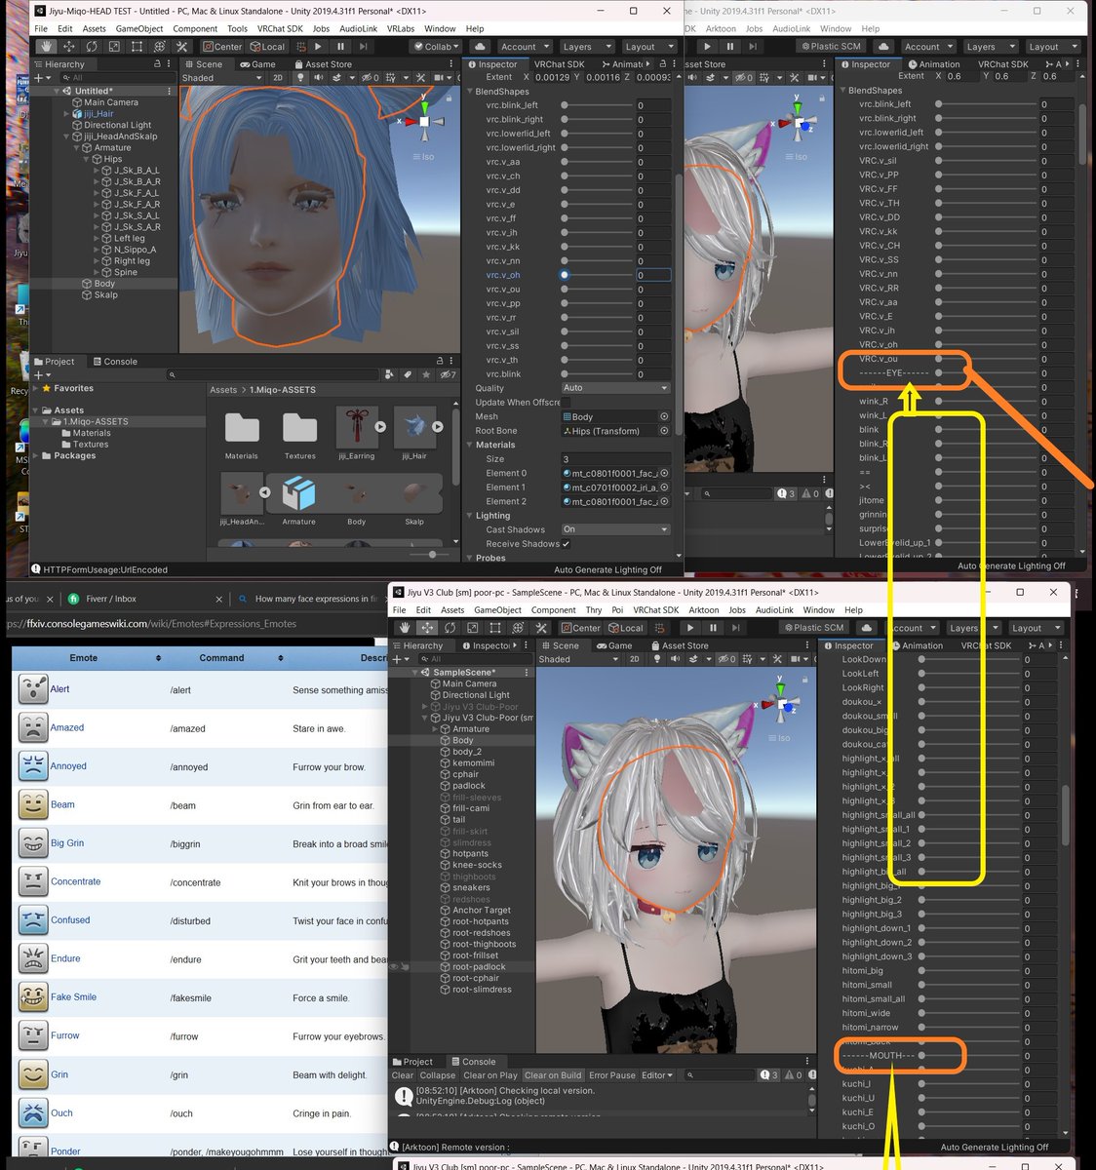Expand jiji_Hair asset arrow in Project
This screenshot has height=1170, width=1096.
438,426
